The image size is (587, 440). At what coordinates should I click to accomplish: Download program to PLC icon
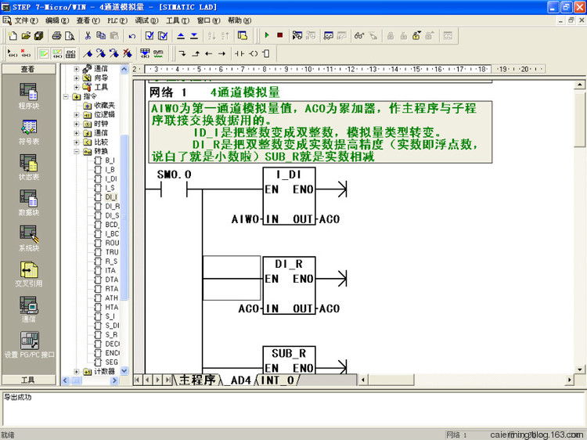[194, 35]
